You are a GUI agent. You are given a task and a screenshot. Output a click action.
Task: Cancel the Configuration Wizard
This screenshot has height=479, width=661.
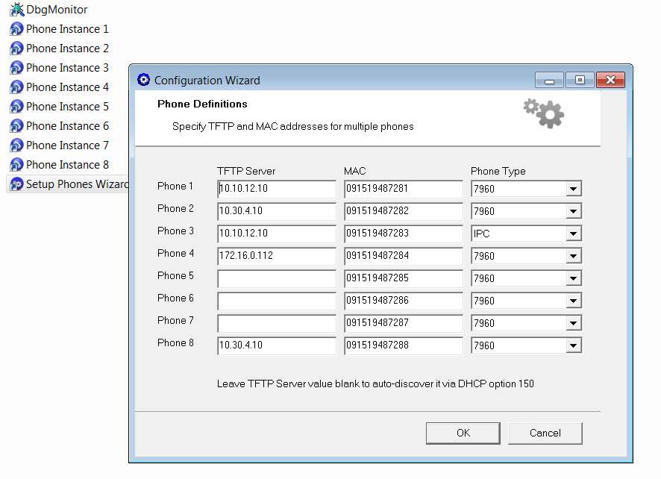(x=545, y=433)
